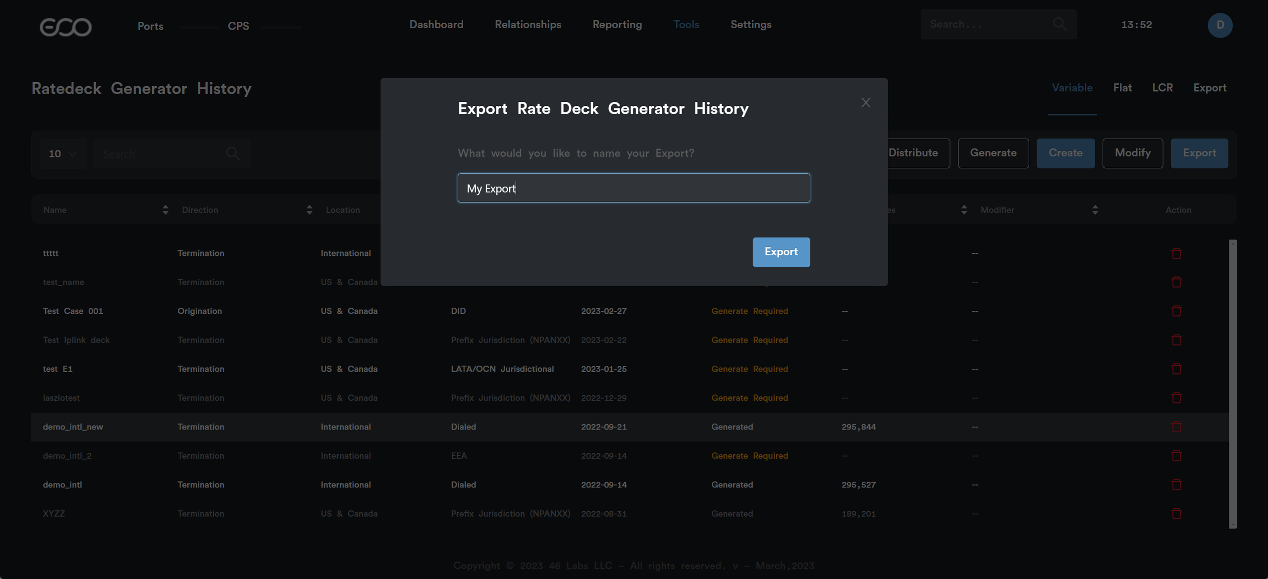This screenshot has height=579, width=1268.
Task: Sort by Modifier column arrows
Action: click(1095, 210)
